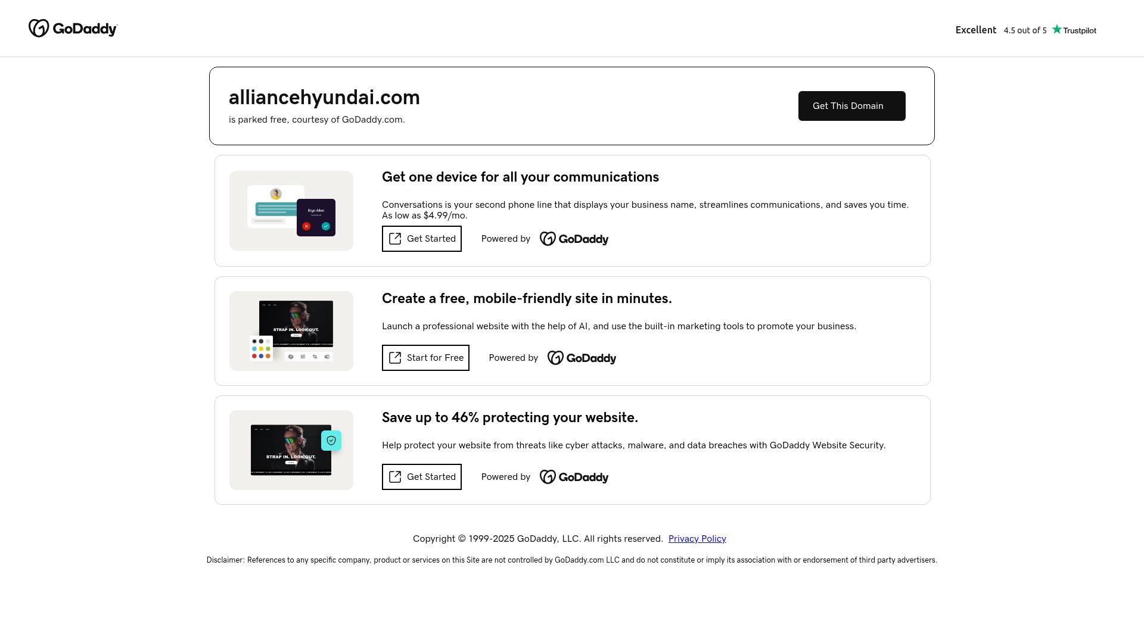Click Get Started under communications offer
Screen dimensions: 1144x643
tap(421, 239)
